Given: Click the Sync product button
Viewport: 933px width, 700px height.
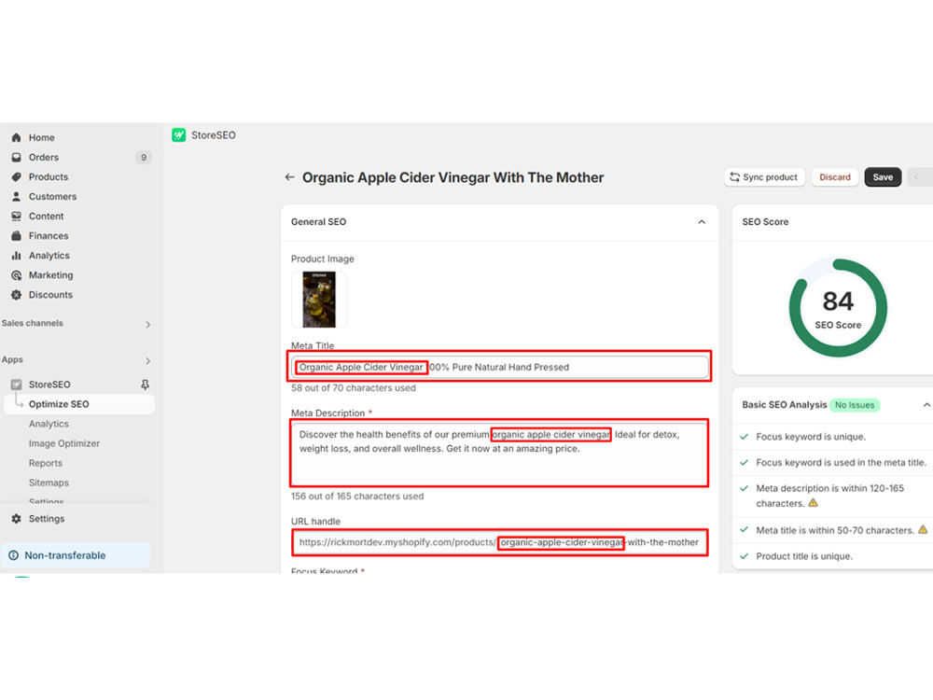Looking at the screenshot, I should coord(764,177).
